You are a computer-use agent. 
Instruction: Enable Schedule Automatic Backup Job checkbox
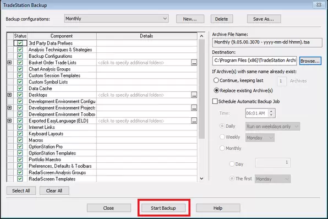(x=215, y=101)
